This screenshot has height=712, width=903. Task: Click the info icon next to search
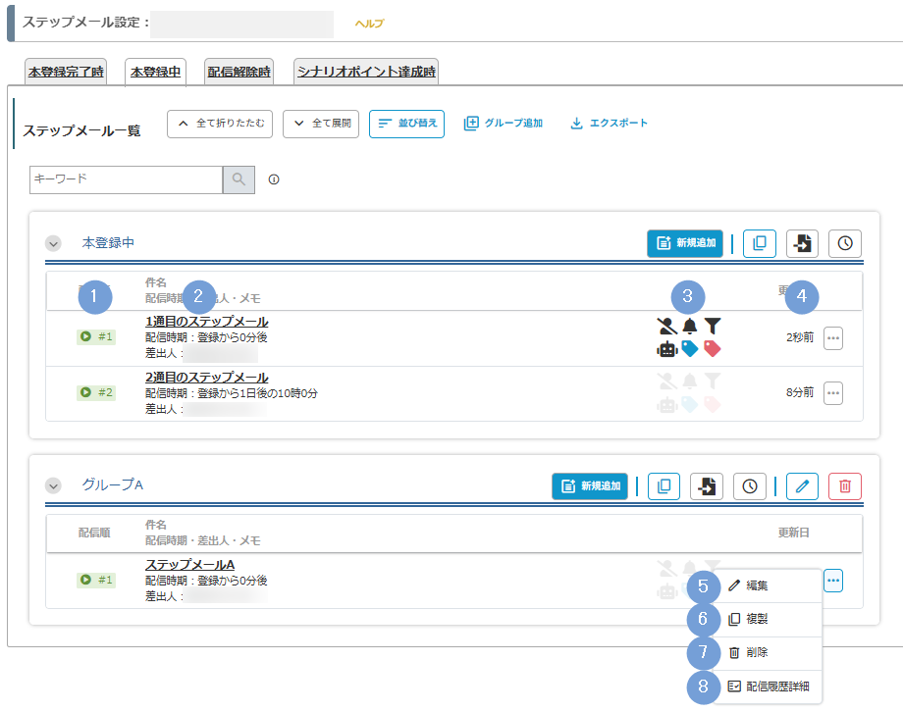274,179
